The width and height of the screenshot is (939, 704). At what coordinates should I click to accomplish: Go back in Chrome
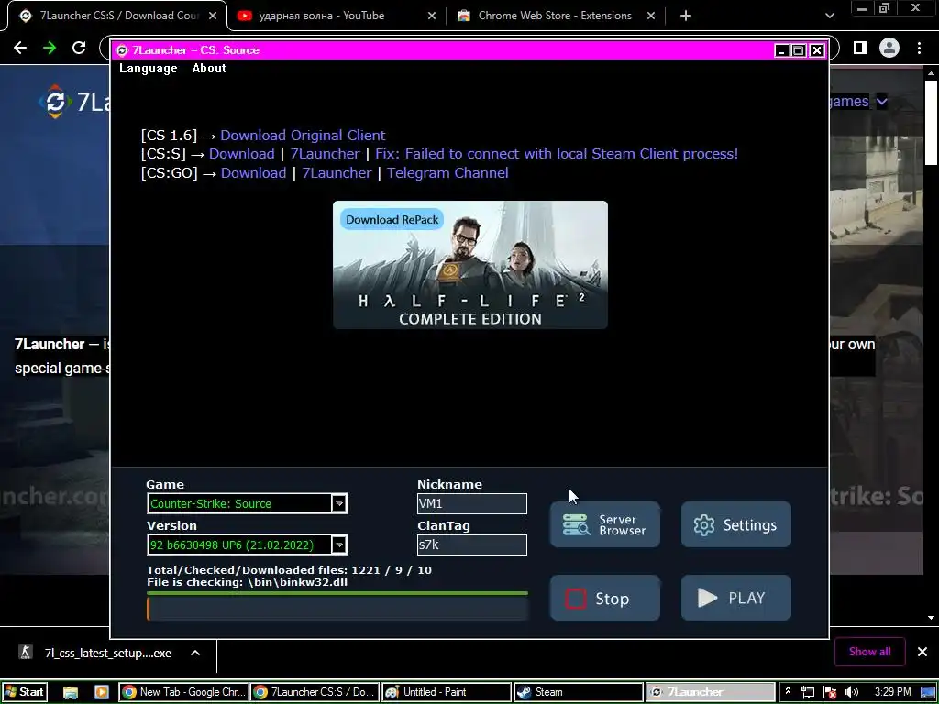20,48
